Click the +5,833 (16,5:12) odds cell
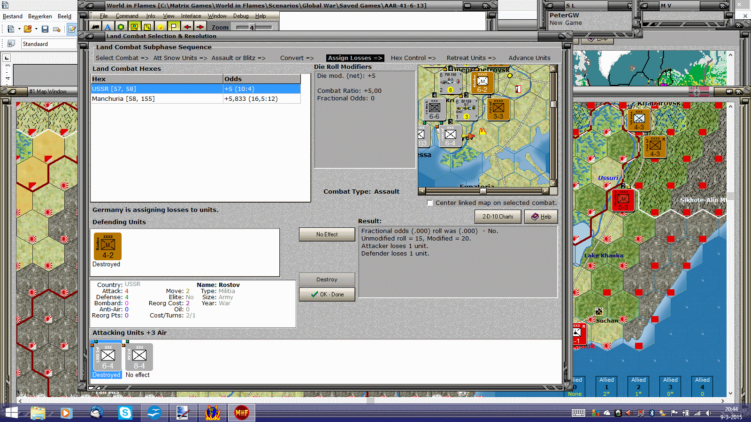The width and height of the screenshot is (751, 422). tap(262, 99)
